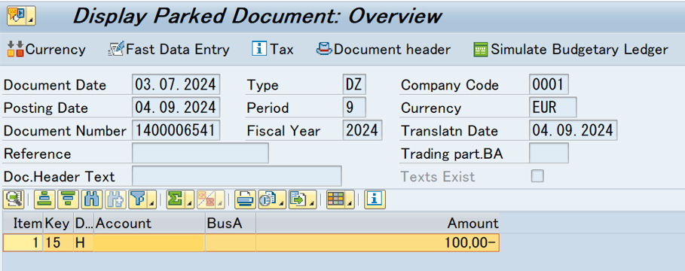This screenshot has height=271, width=685.
Task: Open the list information icon
Action: click(375, 200)
